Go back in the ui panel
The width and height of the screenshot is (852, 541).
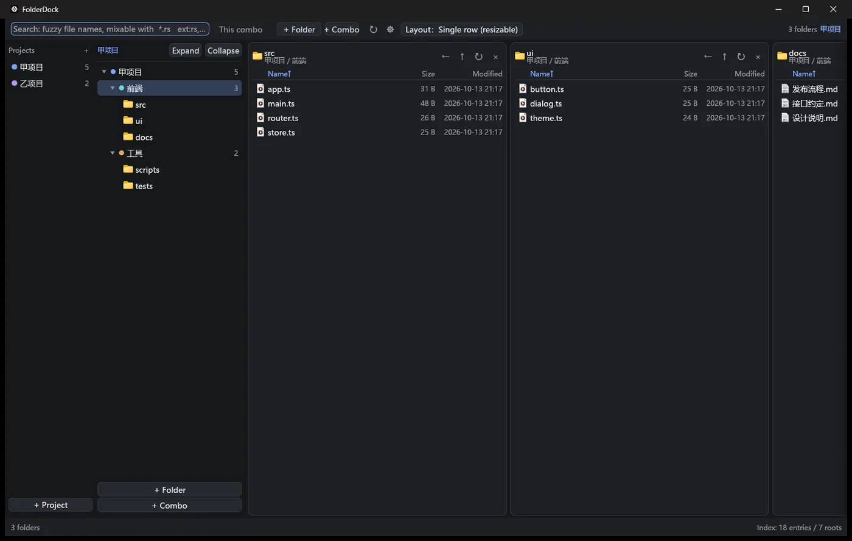pyautogui.click(x=708, y=57)
